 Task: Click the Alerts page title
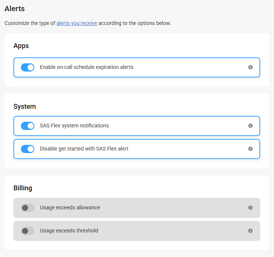pos(15,9)
